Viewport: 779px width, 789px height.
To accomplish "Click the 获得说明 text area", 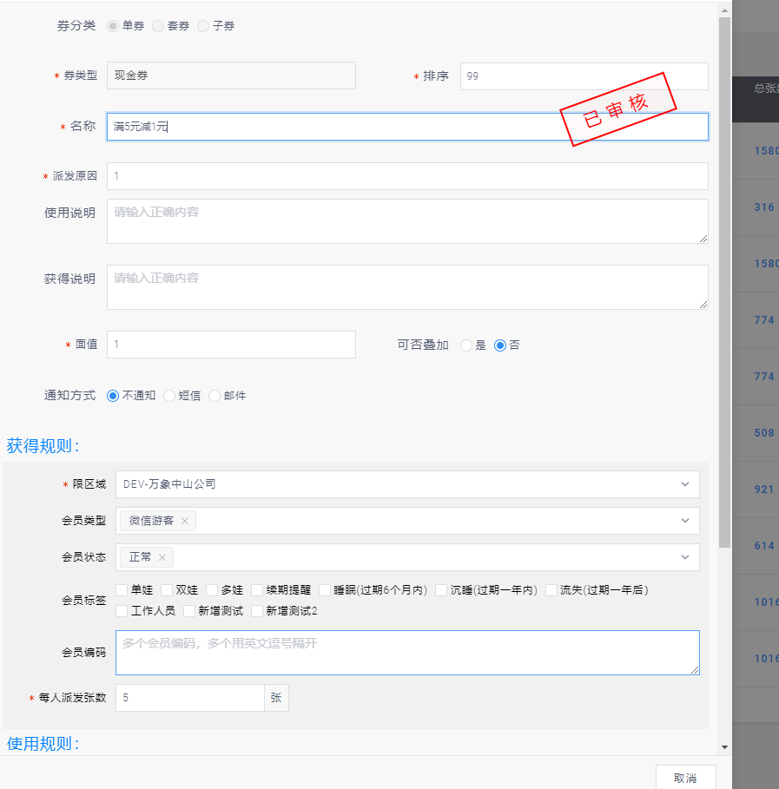I will pyautogui.click(x=407, y=287).
